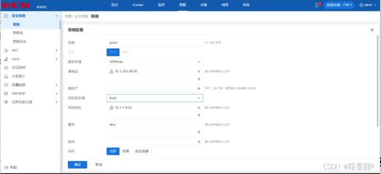Click the admin user icon

pyautogui.click(x=361, y=5)
